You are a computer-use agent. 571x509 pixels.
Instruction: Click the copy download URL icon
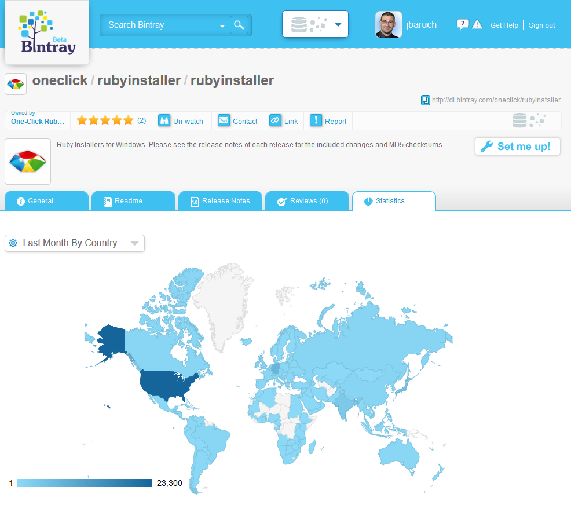pyautogui.click(x=426, y=100)
